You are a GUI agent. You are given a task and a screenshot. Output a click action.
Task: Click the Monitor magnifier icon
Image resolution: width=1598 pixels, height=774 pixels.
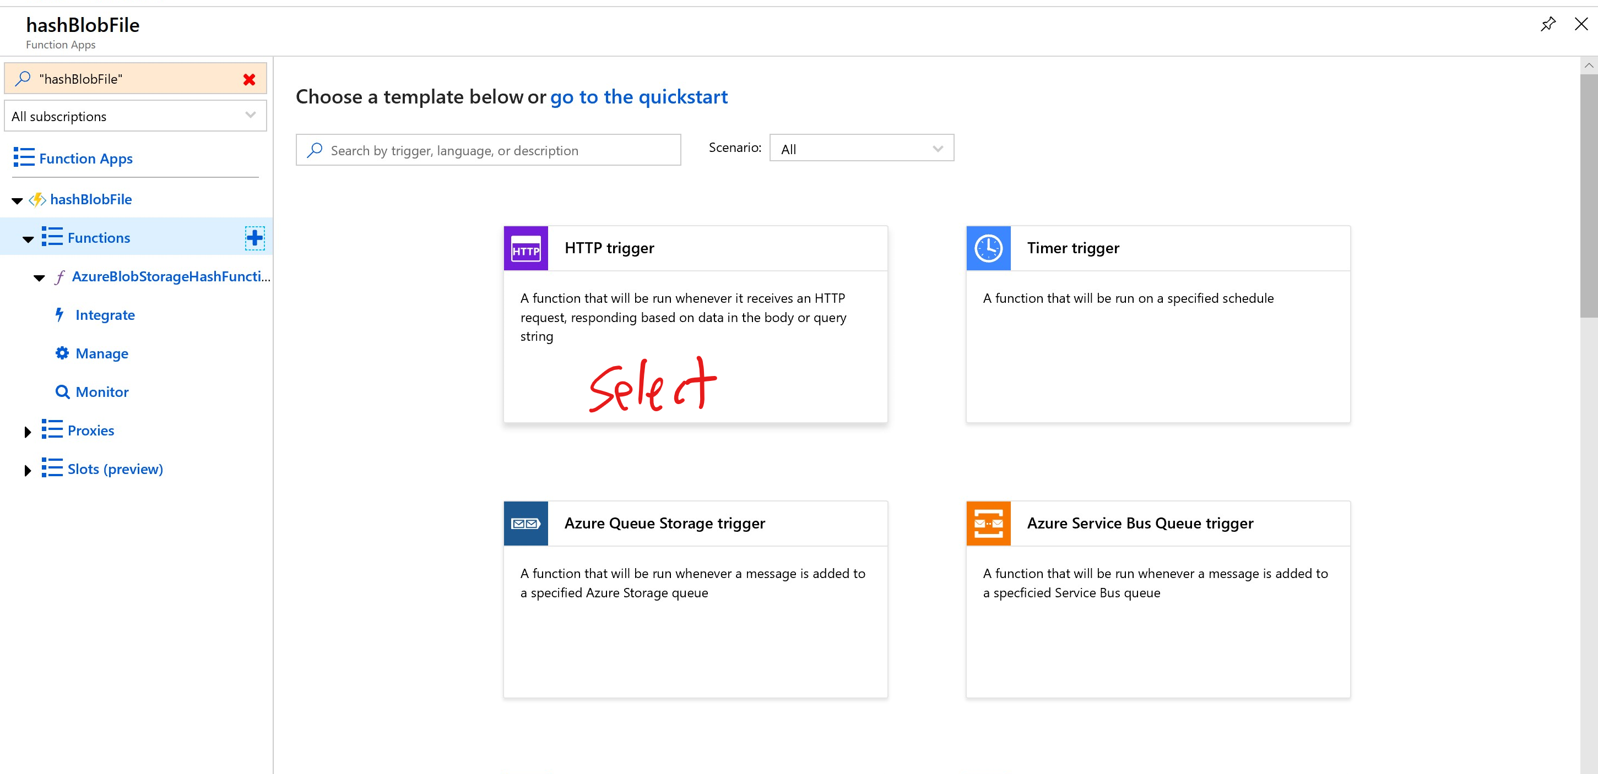pos(62,392)
